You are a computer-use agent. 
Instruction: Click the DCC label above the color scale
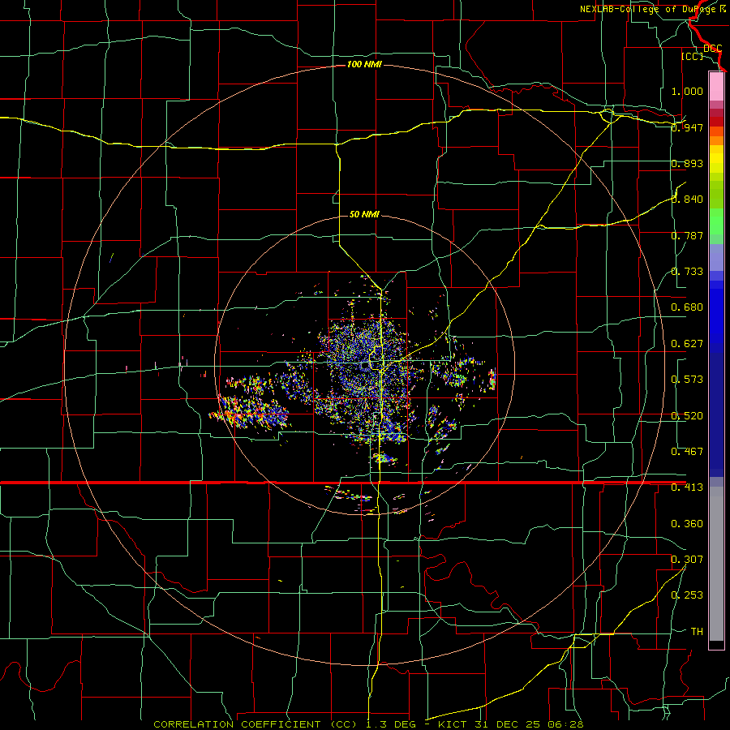712,49
